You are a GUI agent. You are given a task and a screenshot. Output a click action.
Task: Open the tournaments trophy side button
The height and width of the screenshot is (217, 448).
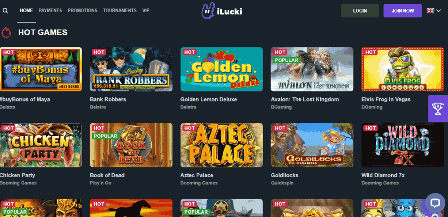tap(438, 108)
